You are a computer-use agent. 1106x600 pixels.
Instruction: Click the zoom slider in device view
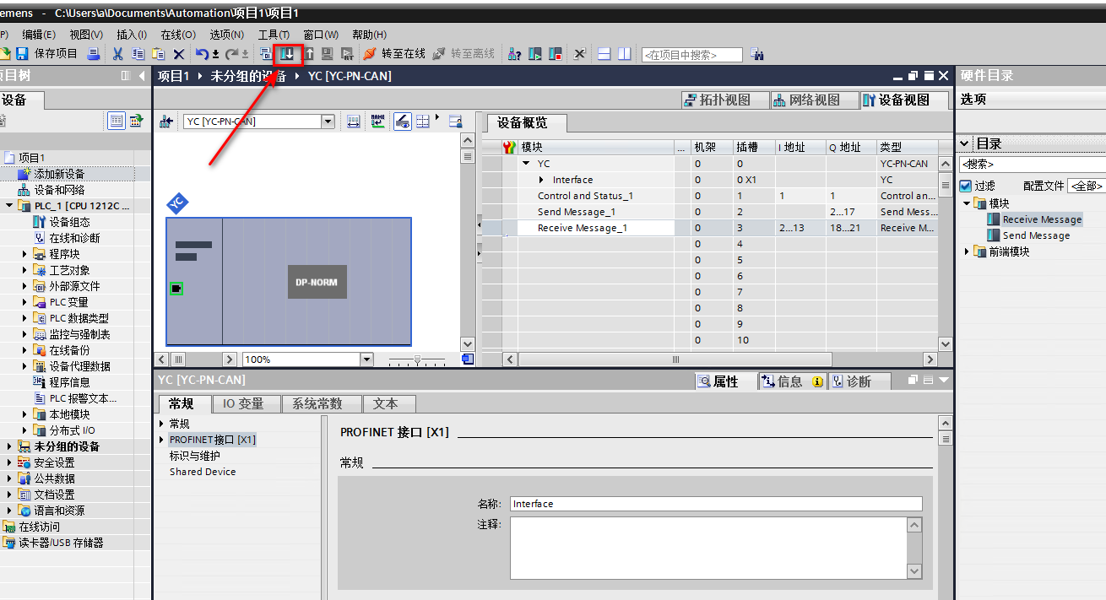pos(417,359)
